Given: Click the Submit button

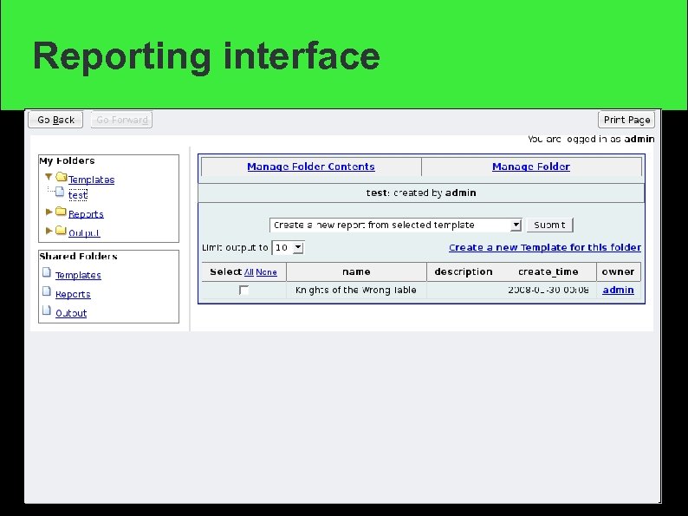Looking at the screenshot, I should click(549, 225).
